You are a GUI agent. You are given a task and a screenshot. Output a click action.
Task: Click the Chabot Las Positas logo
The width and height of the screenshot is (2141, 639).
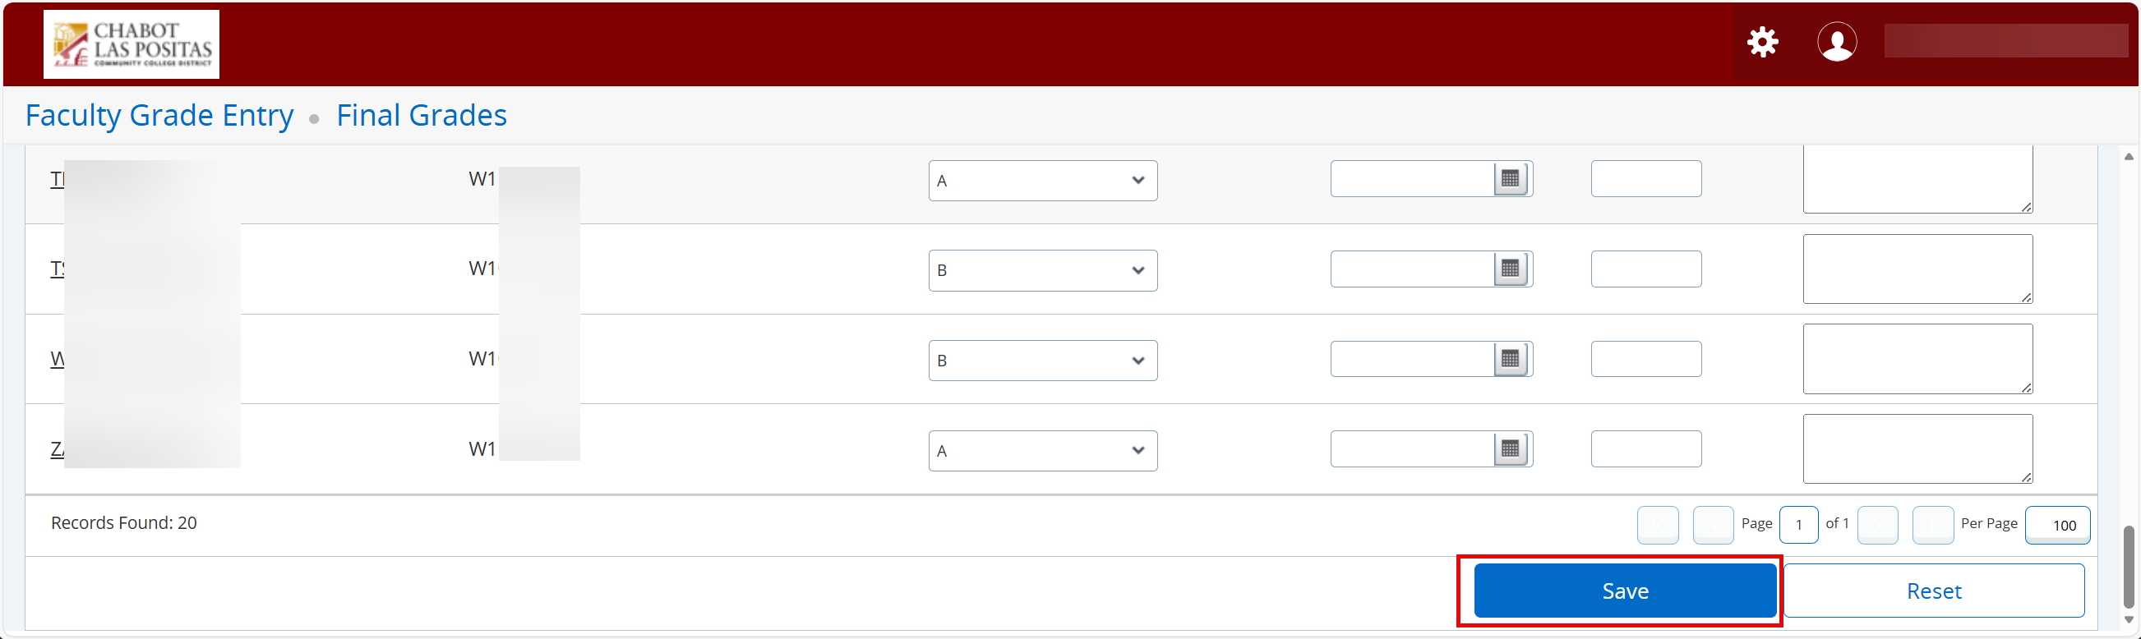coord(132,44)
